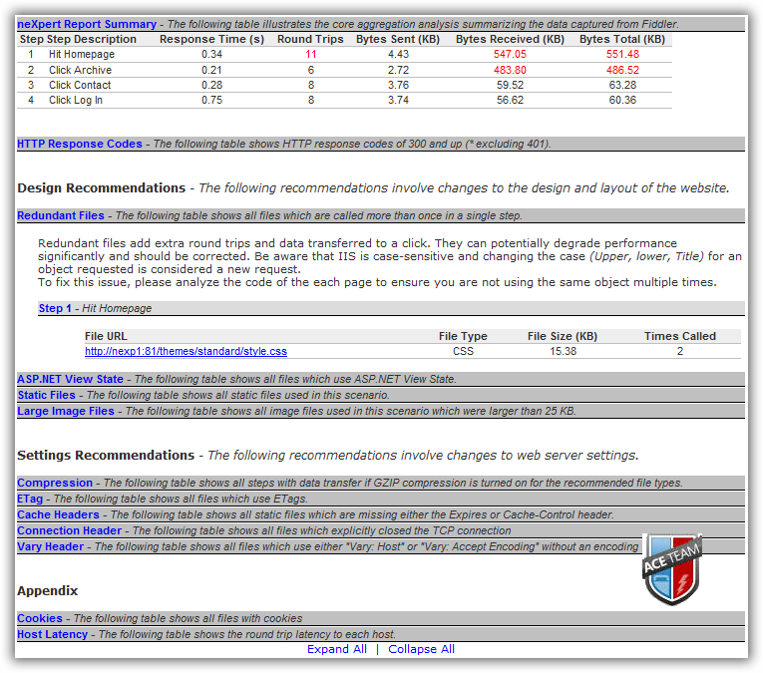Click the File URL column header
Screen dimensions: 763x673
point(106,337)
